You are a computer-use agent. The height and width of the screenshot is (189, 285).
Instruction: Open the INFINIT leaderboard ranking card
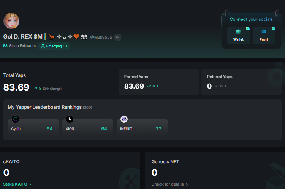coord(142,127)
